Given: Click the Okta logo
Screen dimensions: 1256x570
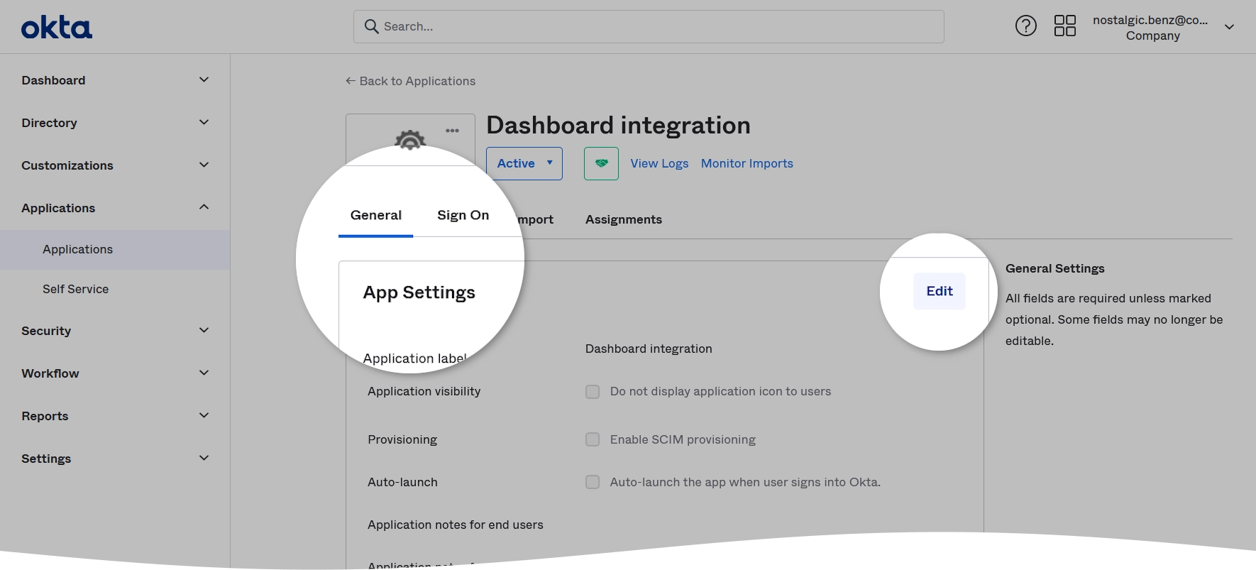Looking at the screenshot, I should click(57, 28).
